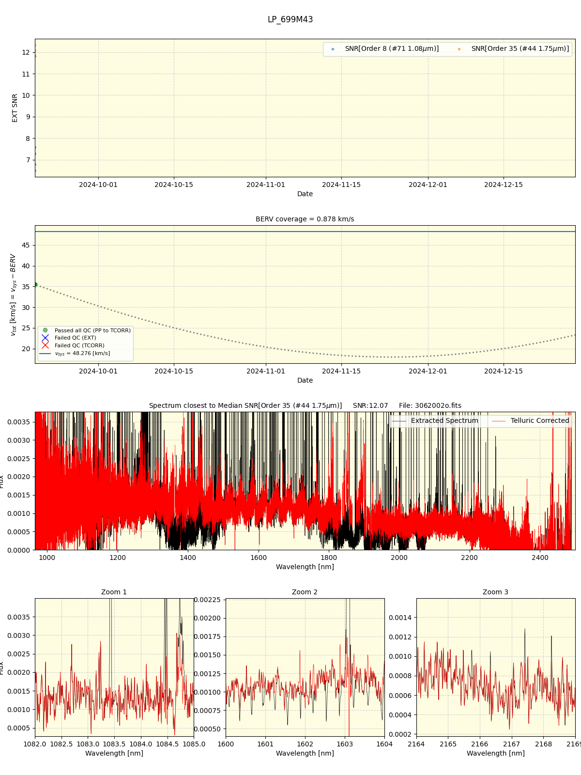Click the 2024-12-15 tick label in BERV plot
Image resolution: width=581 pixels, height=775 pixels.
[x=504, y=372]
